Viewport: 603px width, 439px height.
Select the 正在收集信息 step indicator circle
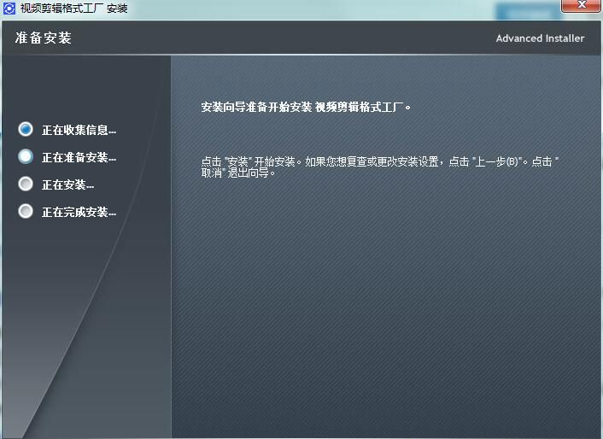click(x=26, y=129)
